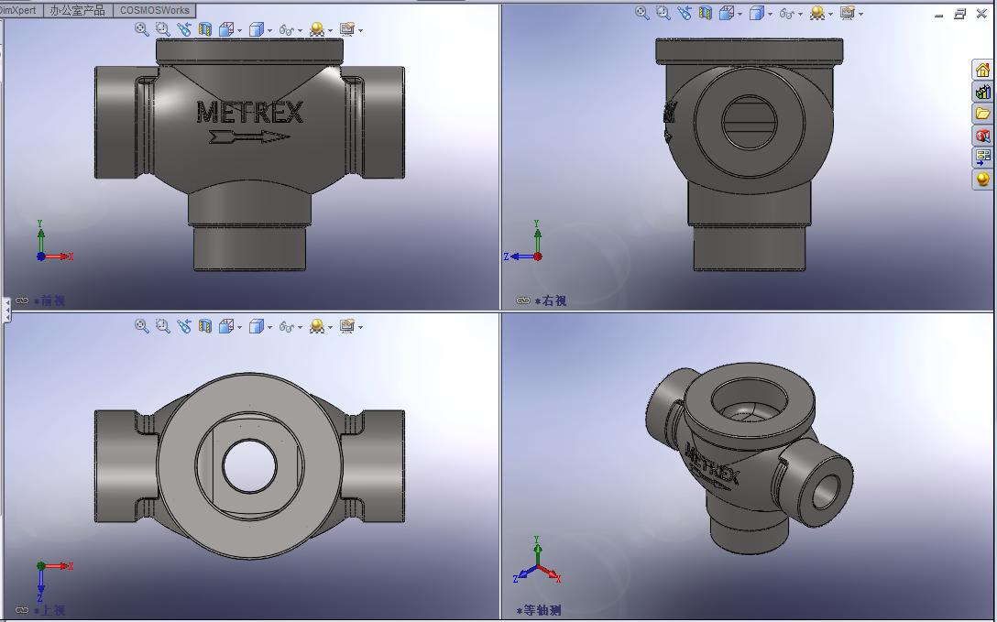Switch to the COSMOSWorks tab
The image size is (997, 622).
click(155, 10)
